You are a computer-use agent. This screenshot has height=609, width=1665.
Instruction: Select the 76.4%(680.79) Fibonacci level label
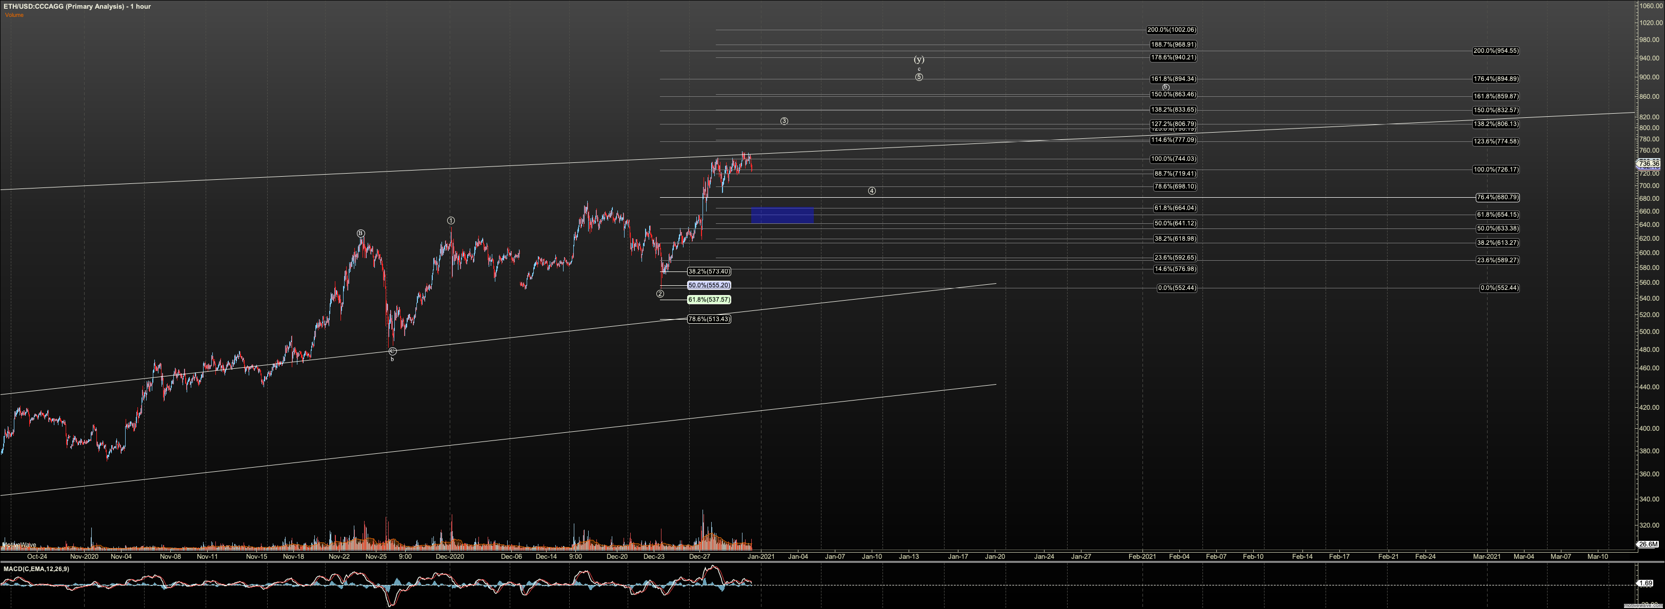point(1498,198)
